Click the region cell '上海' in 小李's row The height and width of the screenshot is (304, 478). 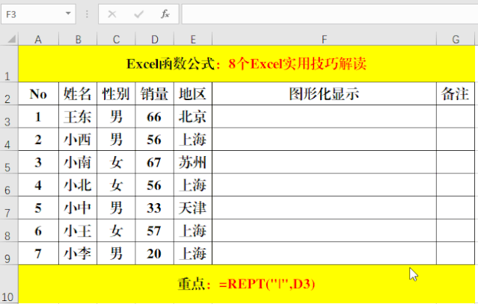193,253
